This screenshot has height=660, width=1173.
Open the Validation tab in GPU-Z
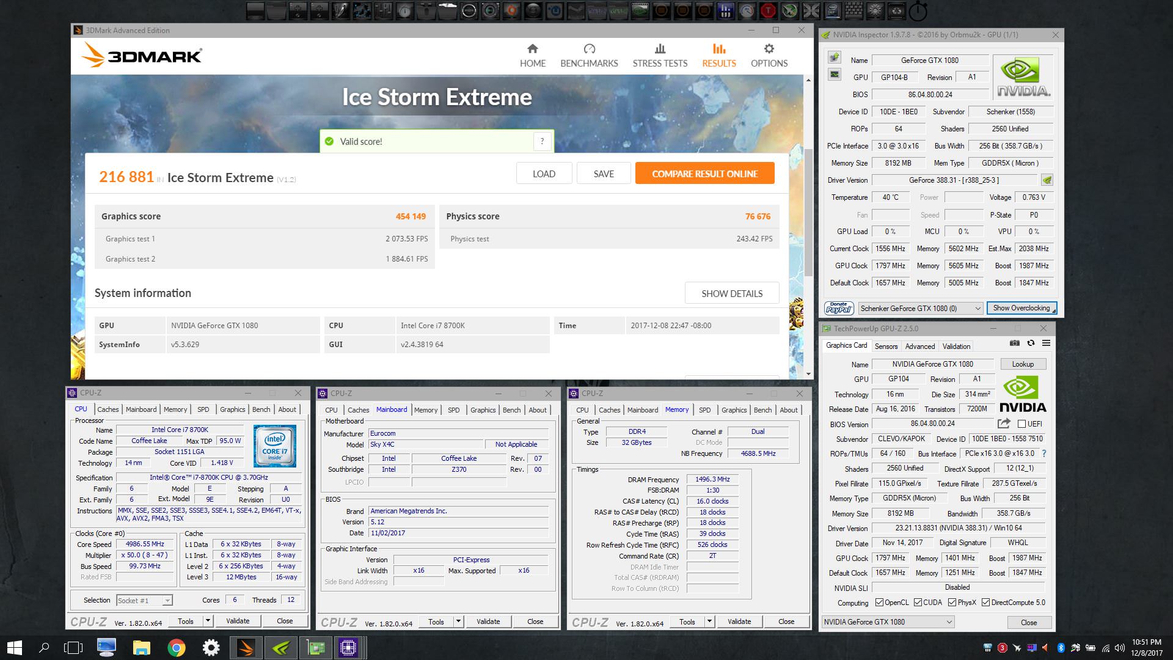956,346
